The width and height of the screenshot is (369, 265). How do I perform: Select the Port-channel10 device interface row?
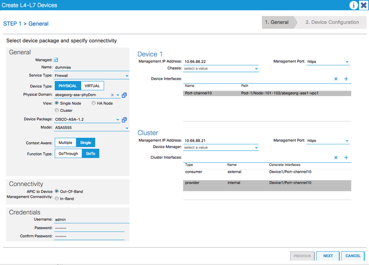tap(267, 93)
